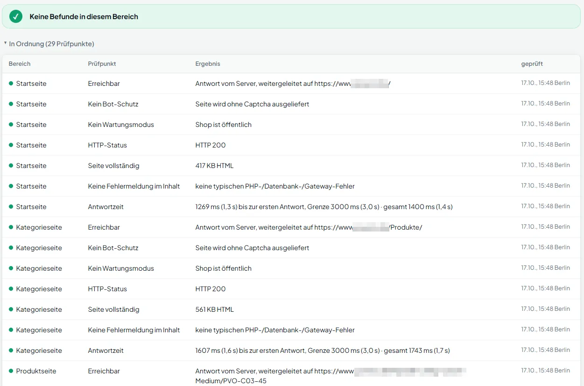Click "Seite vollständig" in the Startseite row

point(114,166)
